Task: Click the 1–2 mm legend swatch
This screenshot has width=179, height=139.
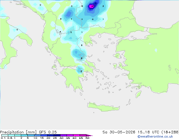Action: click(18, 135)
